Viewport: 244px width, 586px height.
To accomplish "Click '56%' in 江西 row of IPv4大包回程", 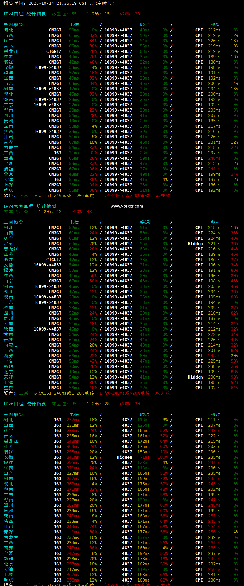I will pos(93,276).
